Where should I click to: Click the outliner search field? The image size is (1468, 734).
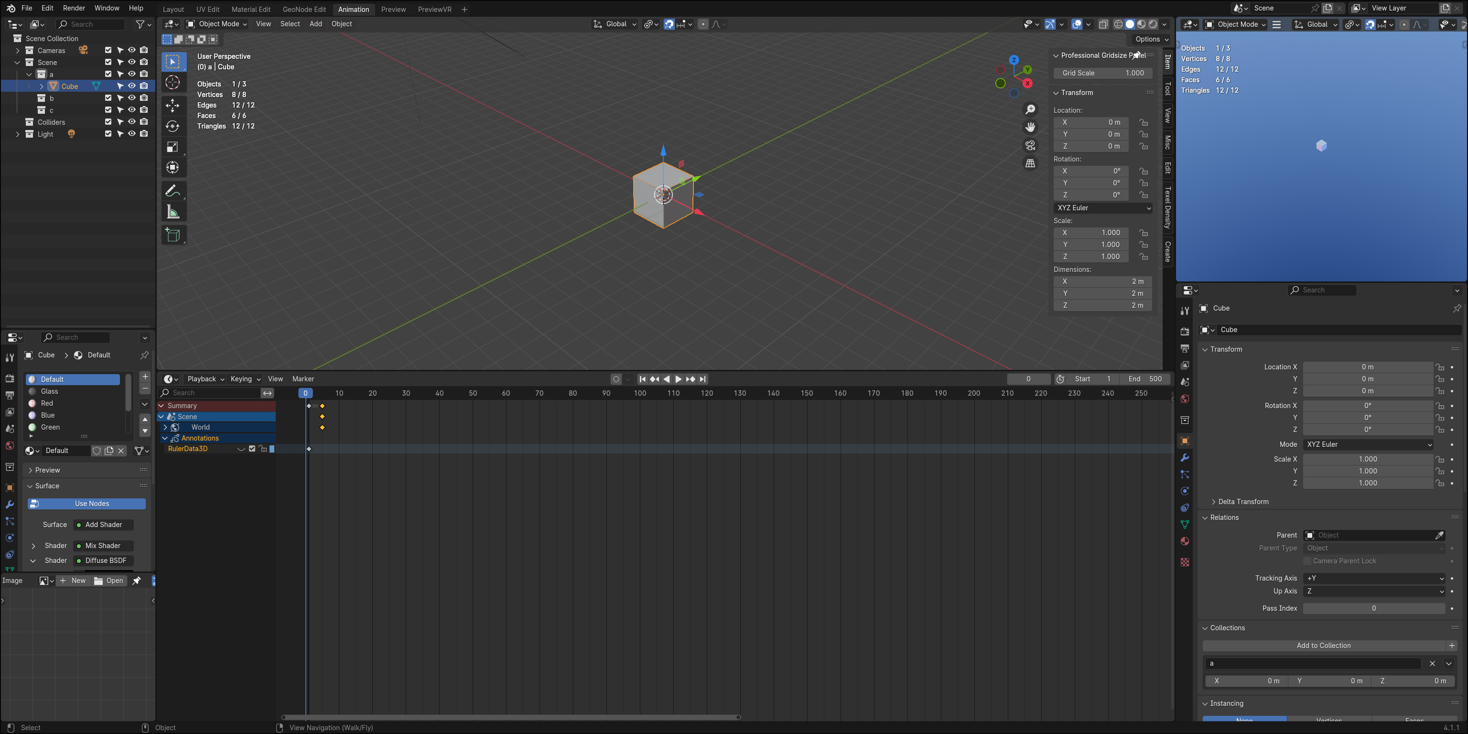pos(91,24)
